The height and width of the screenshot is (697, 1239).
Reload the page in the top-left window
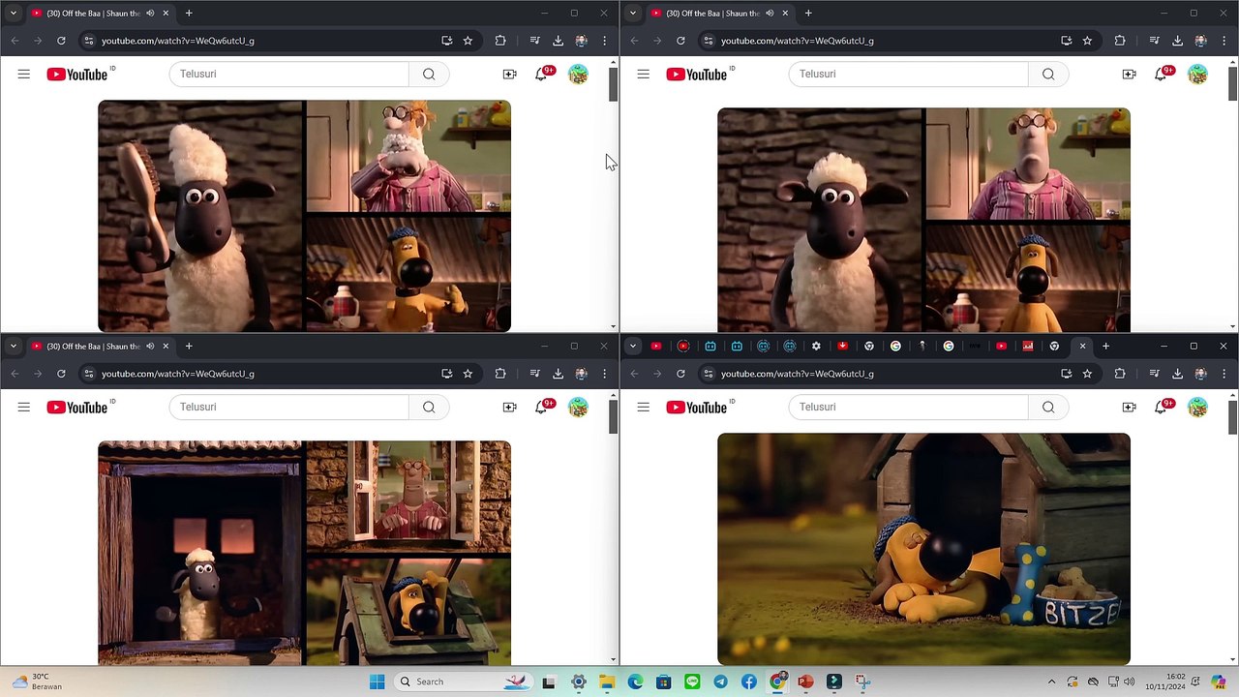point(61,41)
